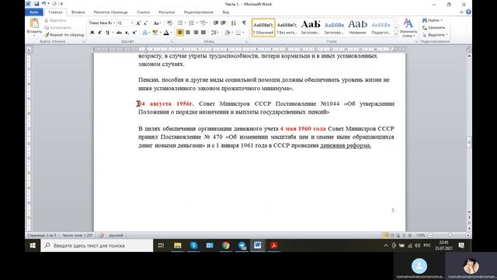
Task: Decrease paragraph indent
Action: click(216, 23)
